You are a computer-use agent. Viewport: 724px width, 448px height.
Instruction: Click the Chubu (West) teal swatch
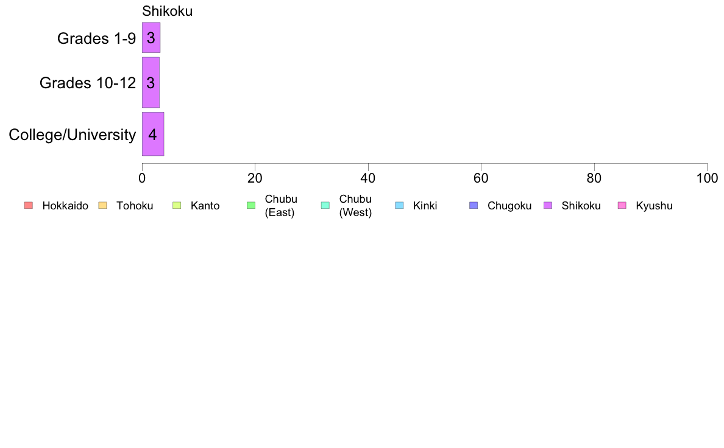(x=325, y=205)
